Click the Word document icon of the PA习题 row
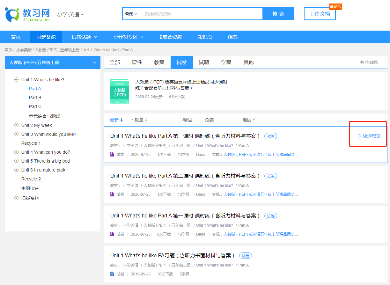Image resolution: width=390 pixels, height=285 pixels. point(112,274)
